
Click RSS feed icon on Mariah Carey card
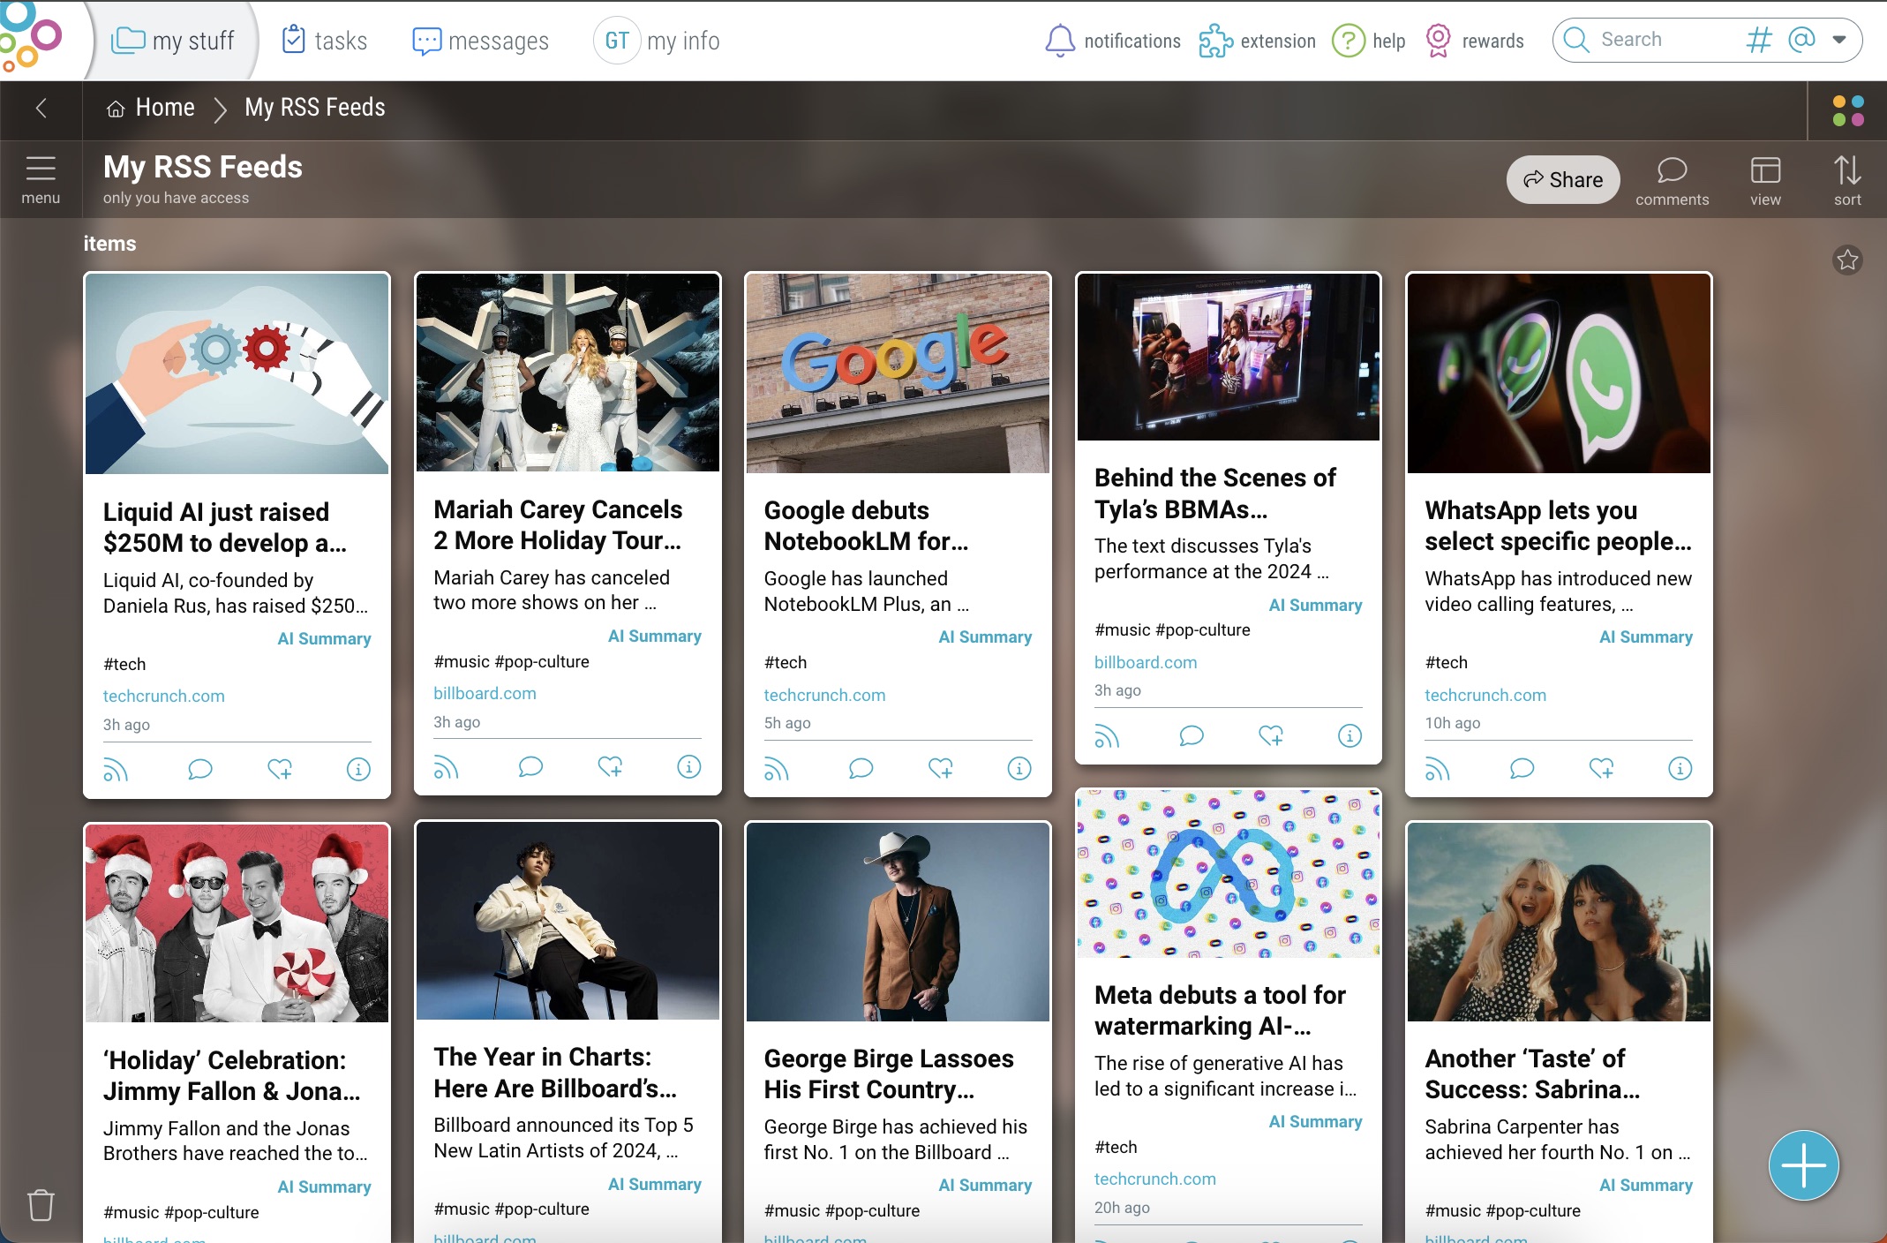coord(446,767)
